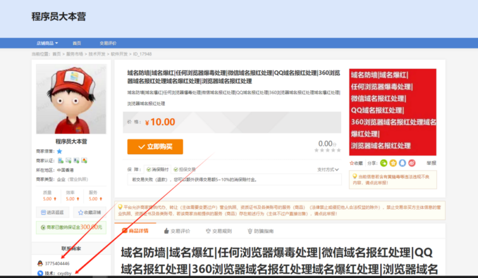Viewport: 478px width, 278px height.
Task: Click the breadcrumb ID_17948 text
Action: pyautogui.click(x=142, y=54)
